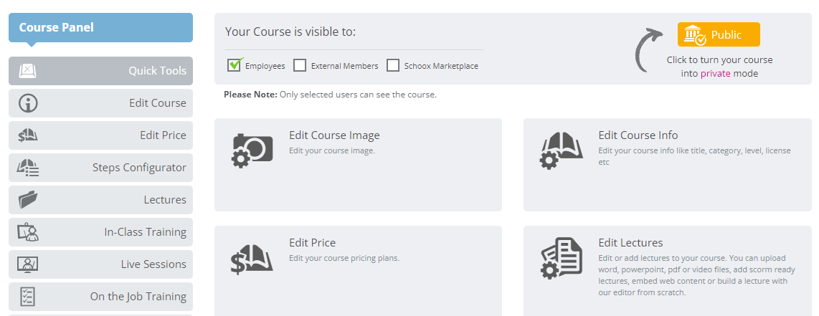Click the Steps Configurator sidebar icon
The height and width of the screenshot is (316, 819).
coord(28,168)
